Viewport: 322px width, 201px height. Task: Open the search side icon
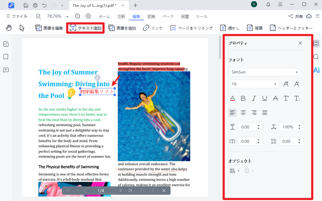tap(316, 56)
